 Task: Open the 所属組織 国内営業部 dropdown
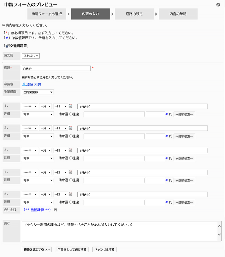[x=38, y=92]
